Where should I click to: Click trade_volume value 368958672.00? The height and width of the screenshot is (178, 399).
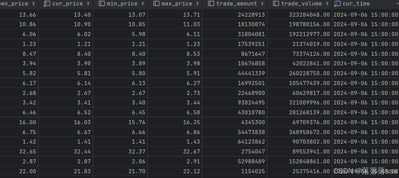(309, 132)
